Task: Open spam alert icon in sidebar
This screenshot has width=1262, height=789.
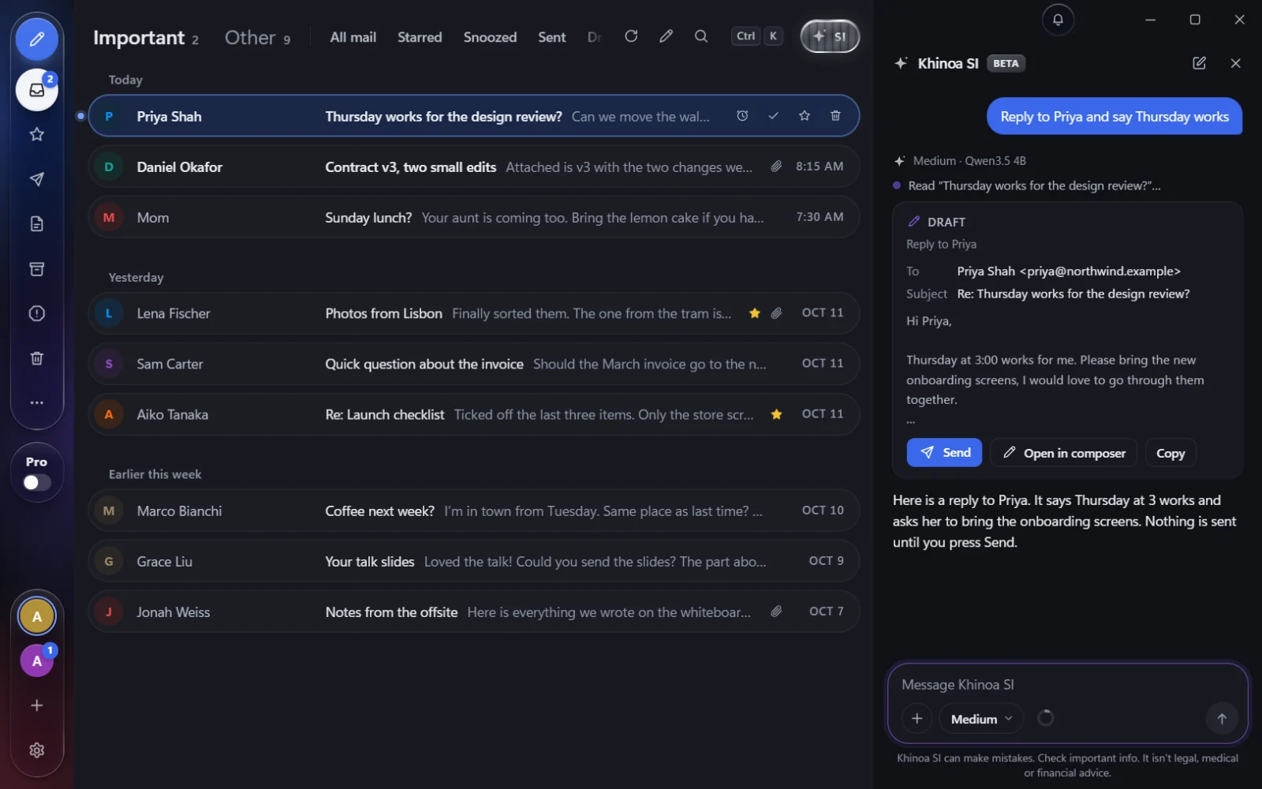Action: tap(36, 313)
